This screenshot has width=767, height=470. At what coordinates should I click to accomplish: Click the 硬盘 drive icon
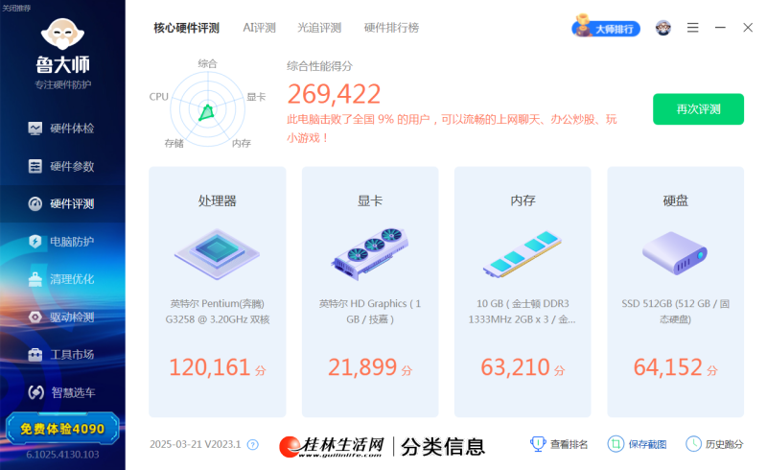(x=675, y=252)
